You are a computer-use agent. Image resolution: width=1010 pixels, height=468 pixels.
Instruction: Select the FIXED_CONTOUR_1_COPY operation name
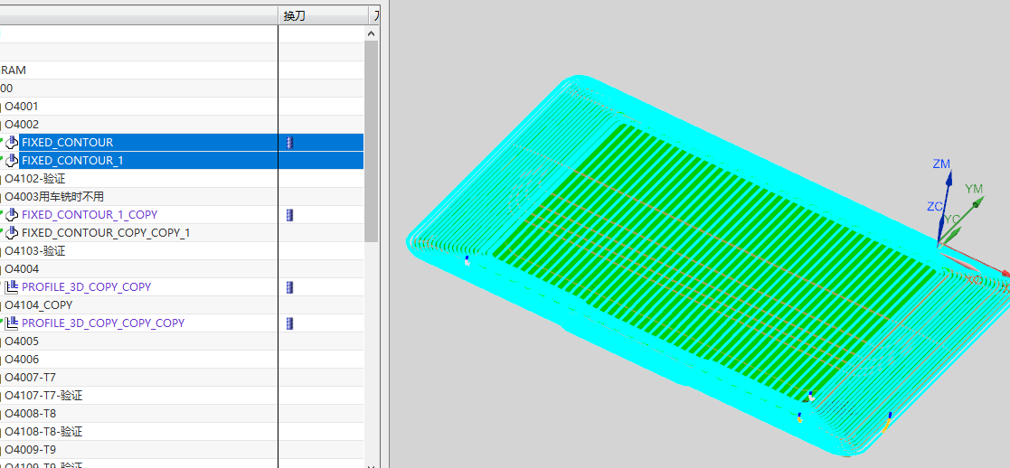(x=90, y=215)
